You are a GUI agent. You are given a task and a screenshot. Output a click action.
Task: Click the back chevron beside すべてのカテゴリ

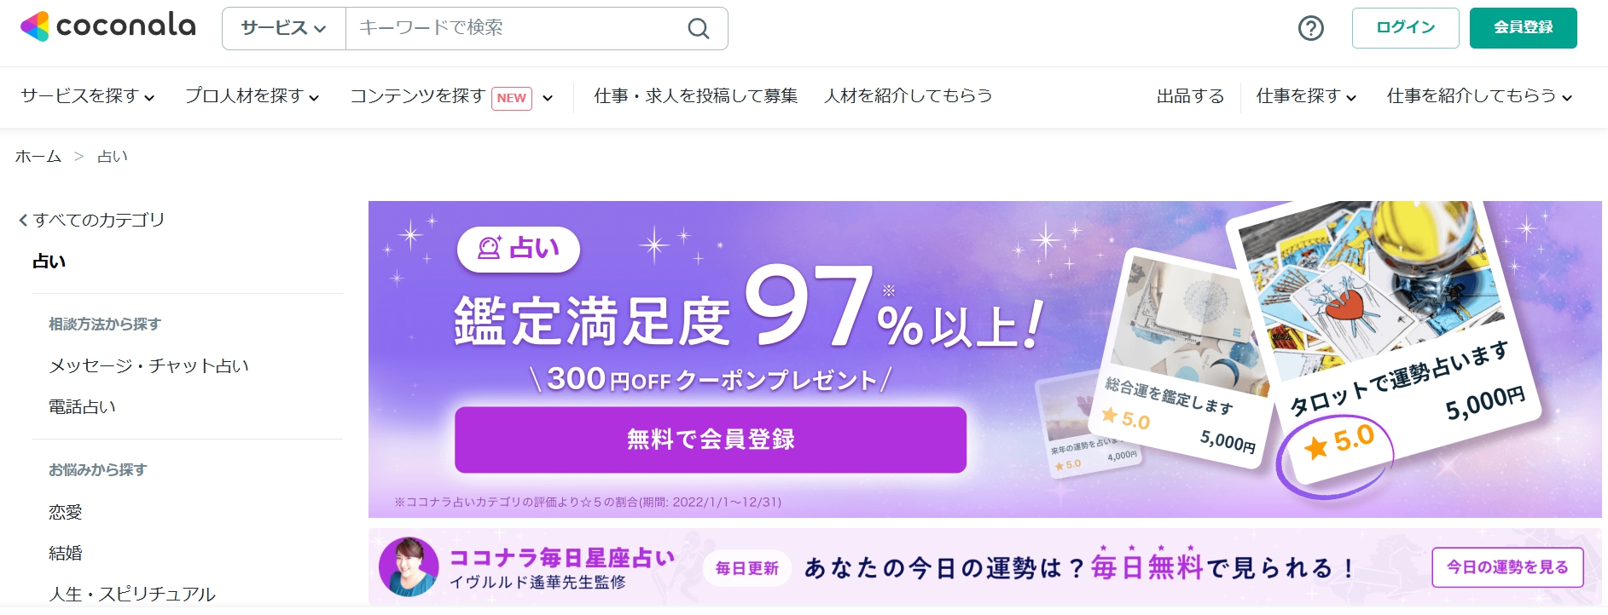tap(23, 221)
